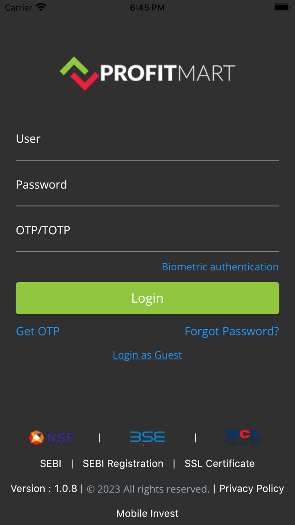295x525 pixels.
Task: View the SSL Certificate
Action: point(220,463)
